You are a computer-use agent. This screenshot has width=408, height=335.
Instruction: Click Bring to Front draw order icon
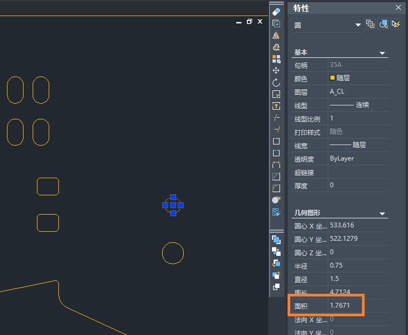tap(276, 240)
